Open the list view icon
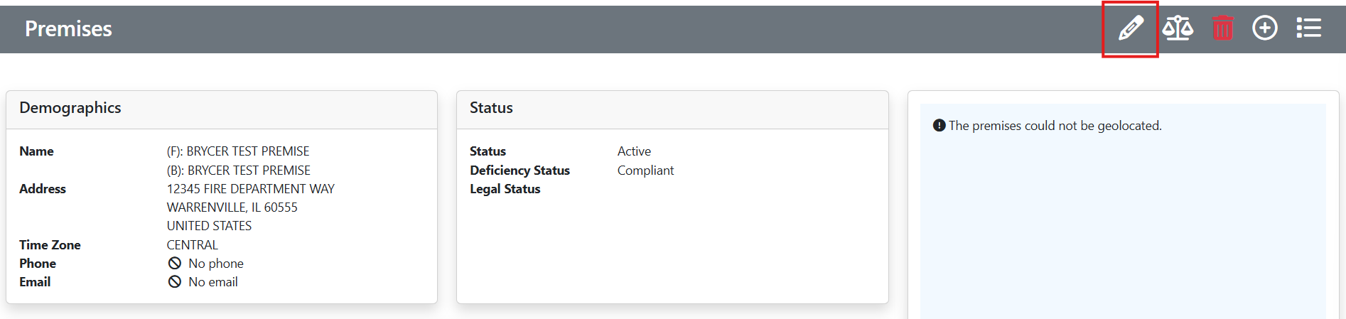Screen dimensions: 1346x319 [x=1308, y=28]
